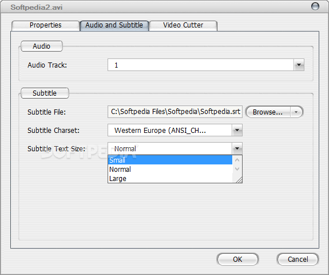Screen dimensions: 329x275
Task: Expand the Audio Track dropdown arrow
Action: (x=299, y=65)
